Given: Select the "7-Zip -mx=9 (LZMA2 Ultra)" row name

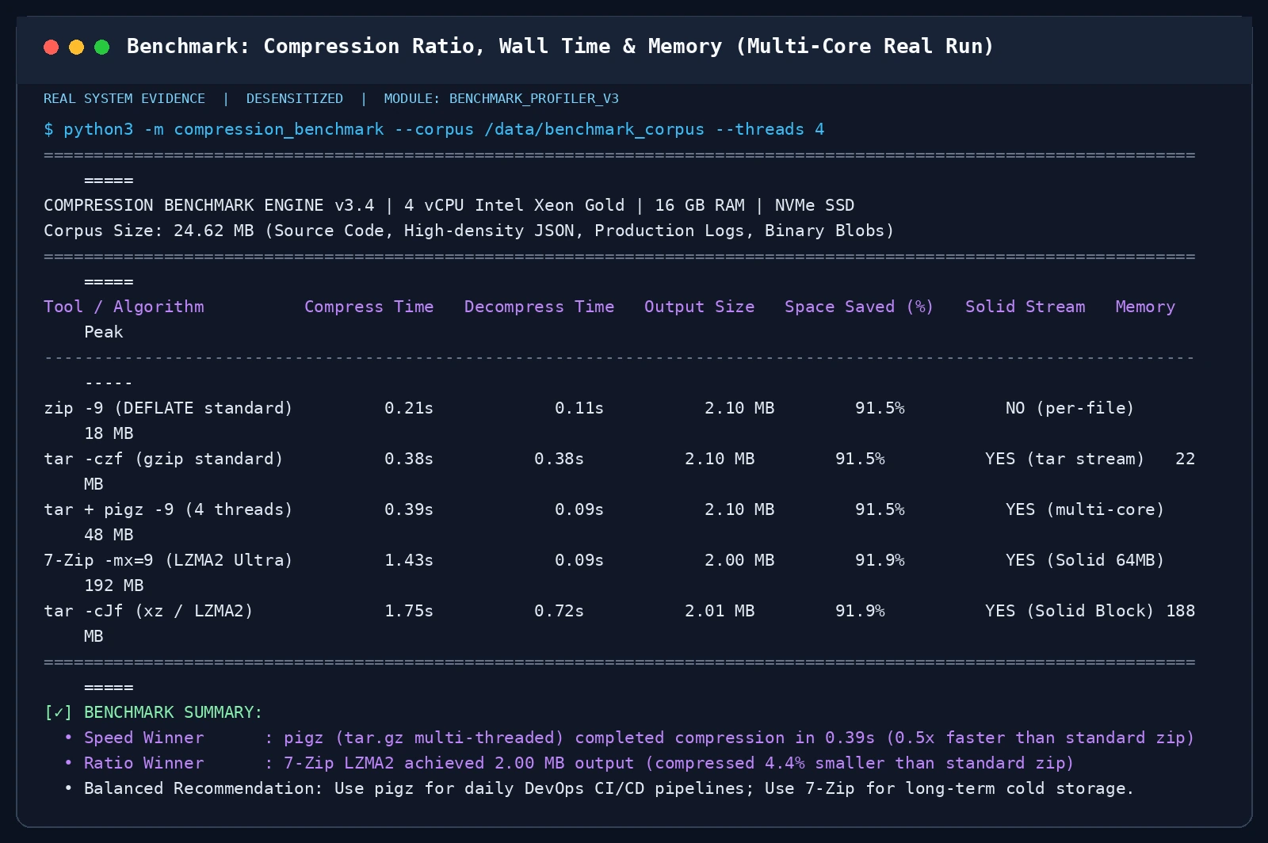Looking at the screenshot, I should (168, 560).
